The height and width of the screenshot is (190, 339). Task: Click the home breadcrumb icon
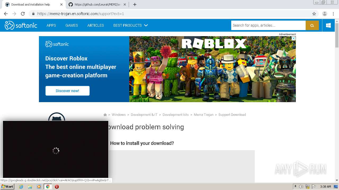coord(105,115)
